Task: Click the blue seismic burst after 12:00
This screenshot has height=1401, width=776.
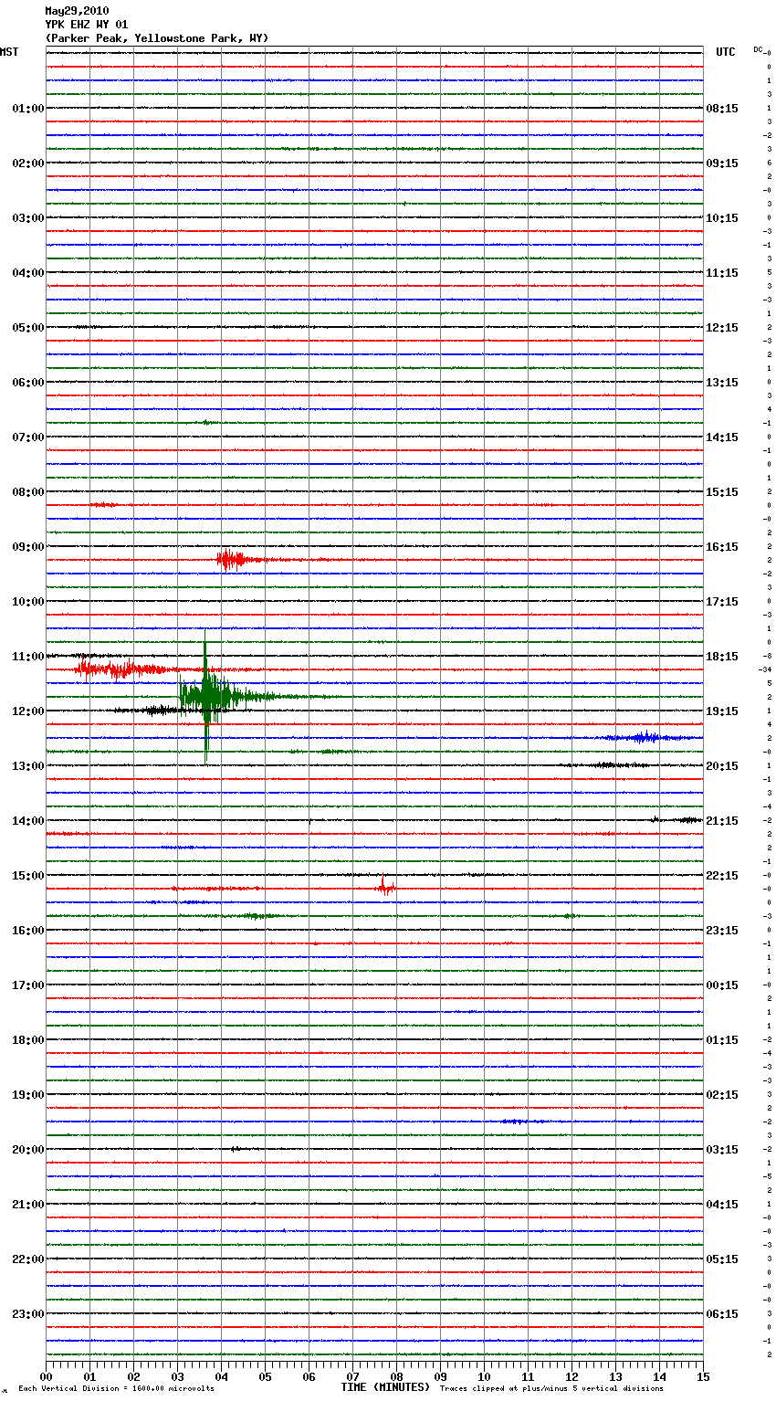Action: pyautogui.click(x=645, y=737)
